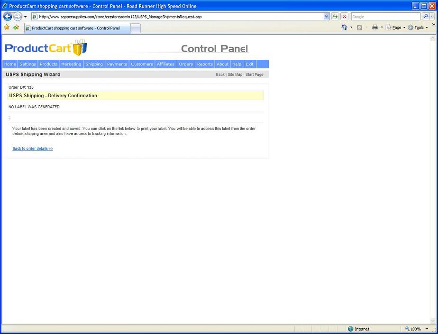
Task: Click the Google search magnifier icon
Action: coord(425,17)
